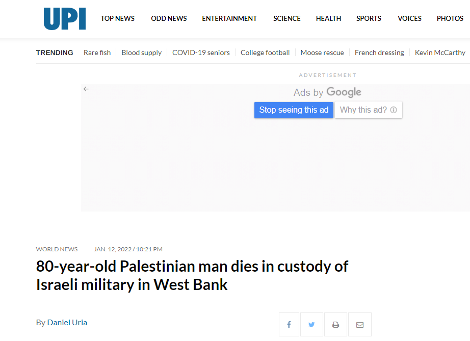View Moose rescue trending story
Image resolution: width=470 pixels, height=341 pixels.
[x=322, y=53]
